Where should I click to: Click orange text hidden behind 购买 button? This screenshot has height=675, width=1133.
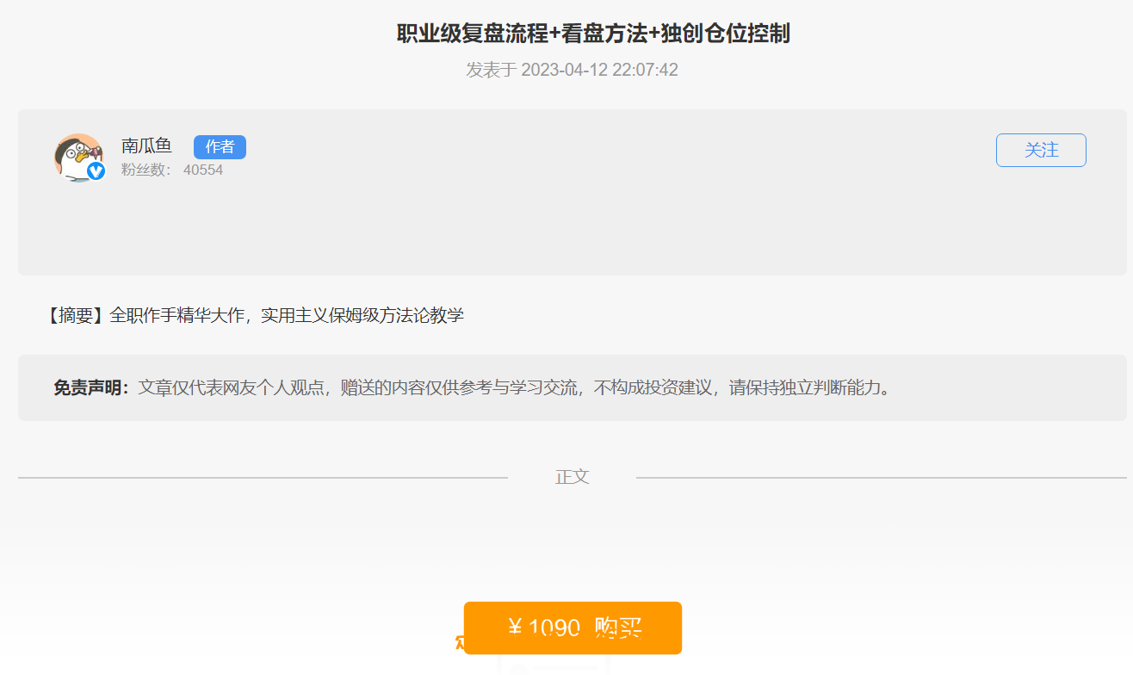459,641
